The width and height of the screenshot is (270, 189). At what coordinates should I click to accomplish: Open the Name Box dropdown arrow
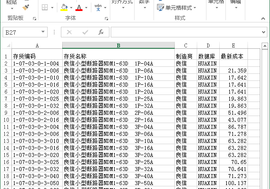[43, 32]
